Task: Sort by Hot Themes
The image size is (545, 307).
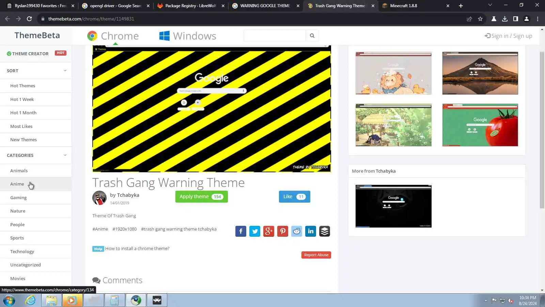Action: click(x=22, y=86)
